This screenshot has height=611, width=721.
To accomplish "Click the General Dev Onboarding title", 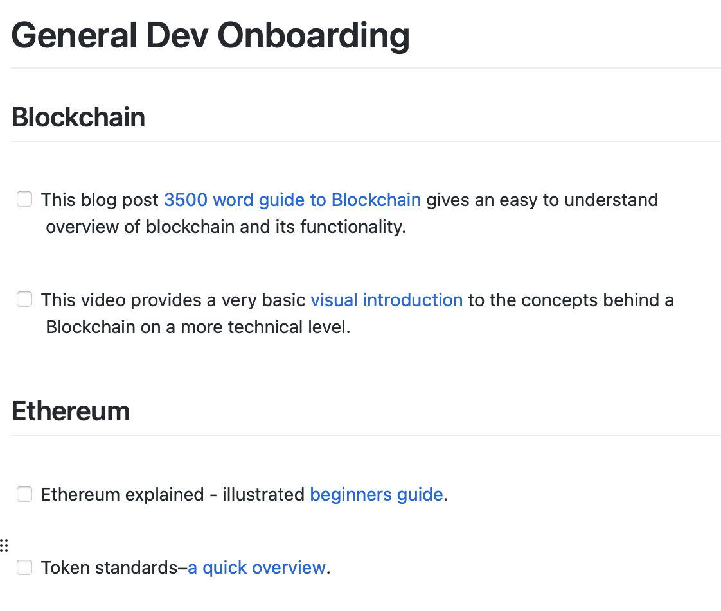I will tap(211, 36).
